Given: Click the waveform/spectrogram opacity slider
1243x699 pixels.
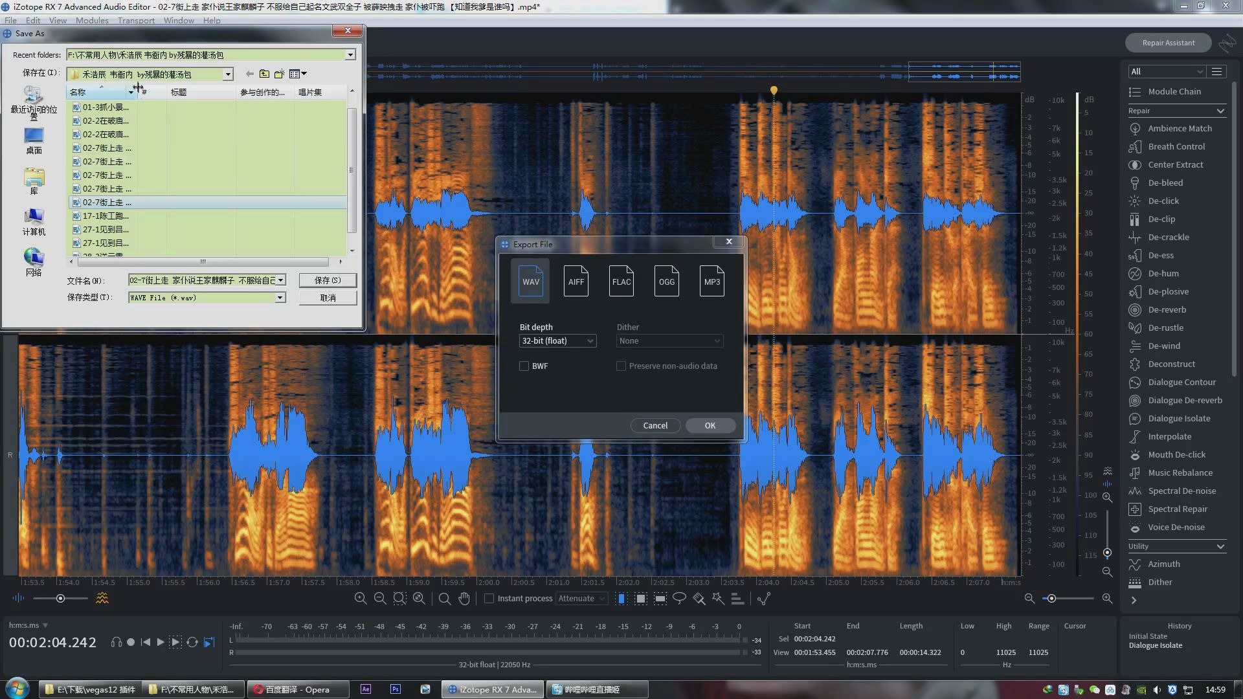Looking at the screenshot, I should 60,598.
